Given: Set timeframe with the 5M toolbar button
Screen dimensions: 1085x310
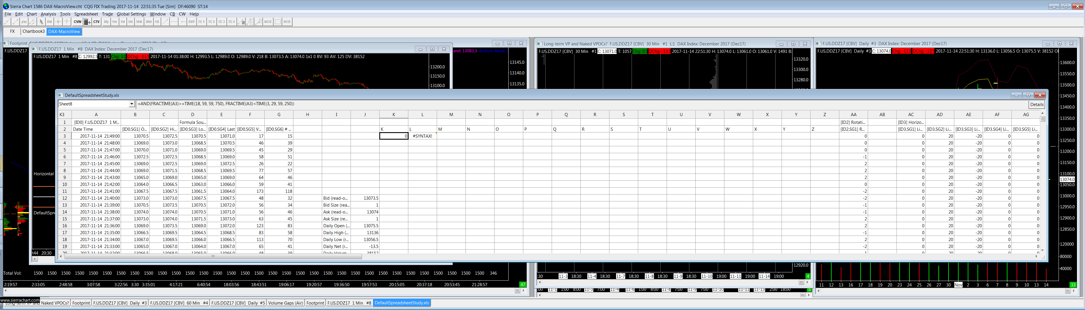Looking at the screenshot, I should pyautogui.click(x=130, y=22).
